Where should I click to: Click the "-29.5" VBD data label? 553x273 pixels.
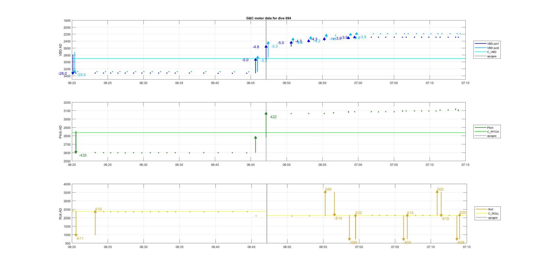[x=81, y=75]
